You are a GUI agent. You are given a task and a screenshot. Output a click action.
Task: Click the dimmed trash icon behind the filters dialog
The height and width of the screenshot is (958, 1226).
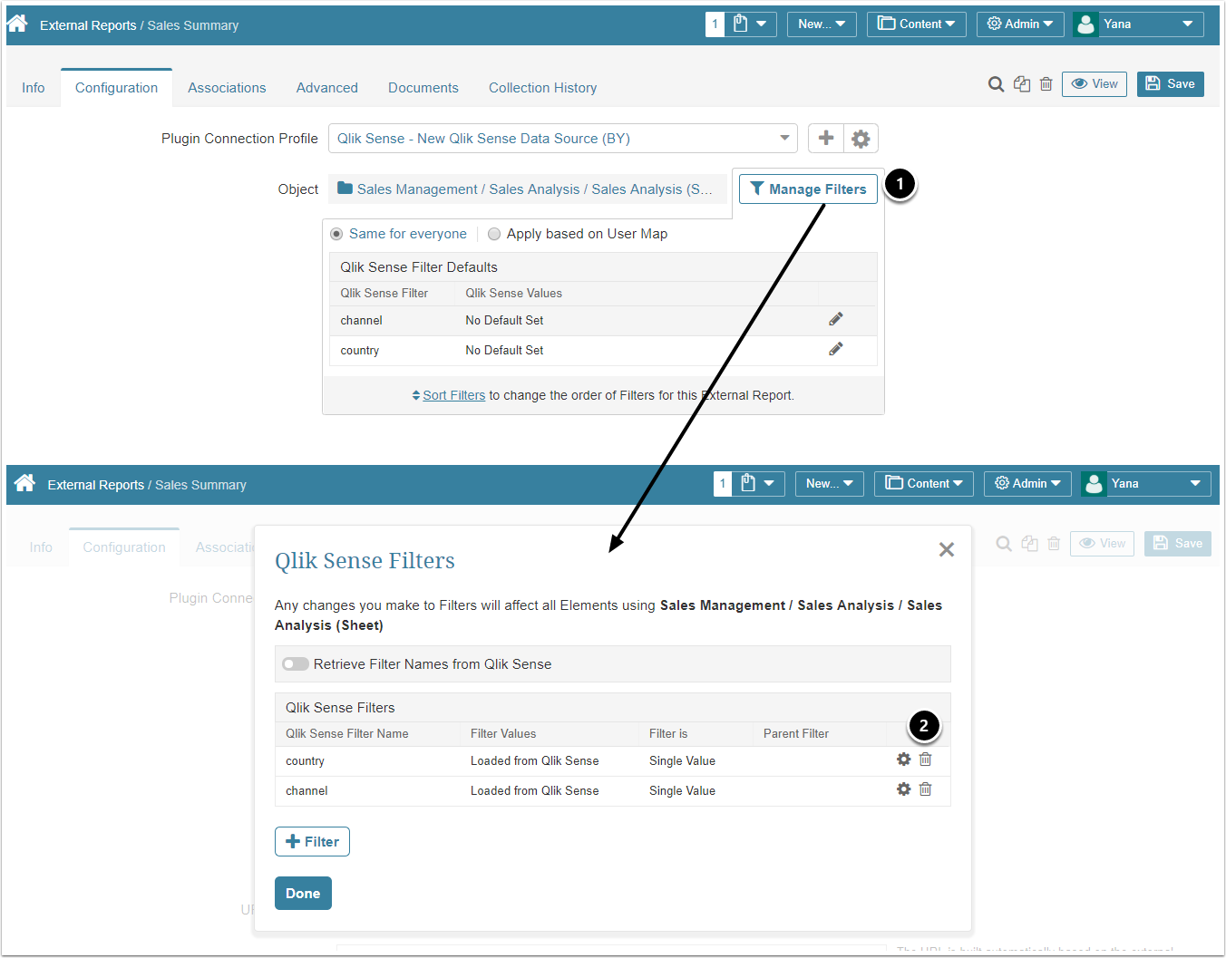pos(1054,544)
